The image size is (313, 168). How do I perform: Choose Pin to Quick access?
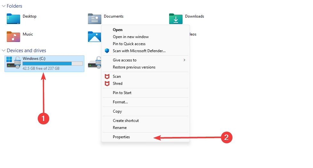click(145, 44)
